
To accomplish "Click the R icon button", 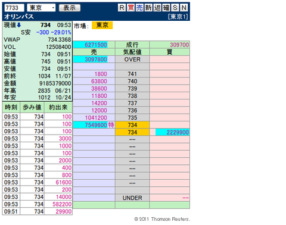I will (x=122, y=8).
